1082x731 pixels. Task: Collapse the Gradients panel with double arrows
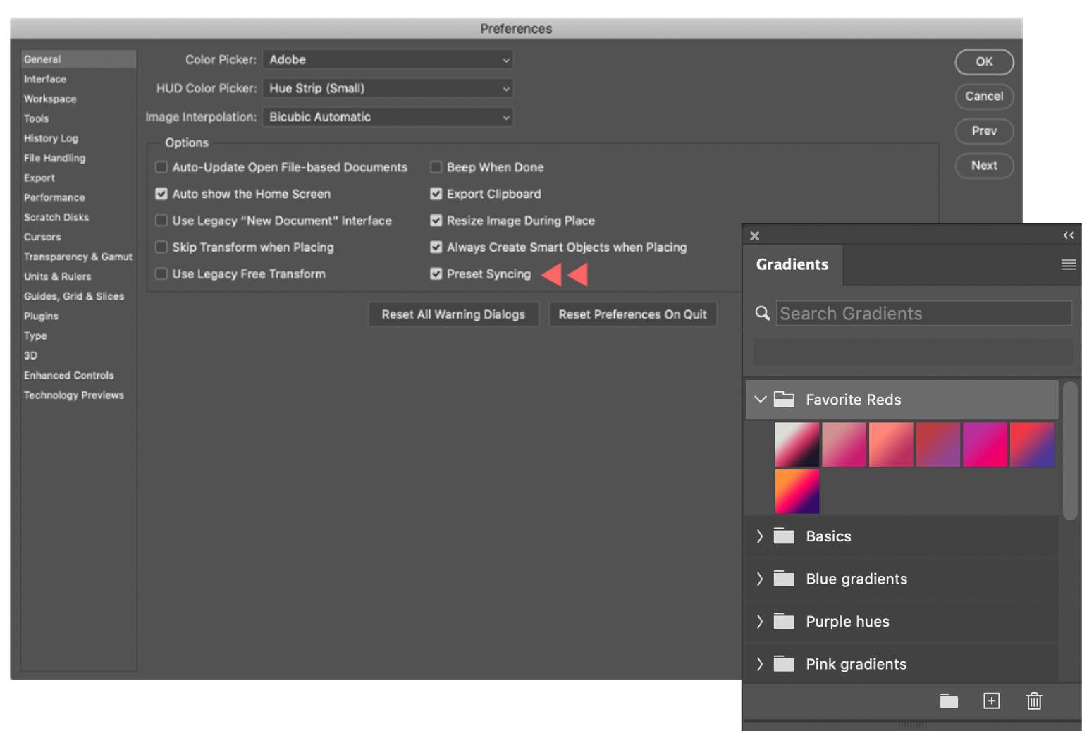(x=1068, y=235)
